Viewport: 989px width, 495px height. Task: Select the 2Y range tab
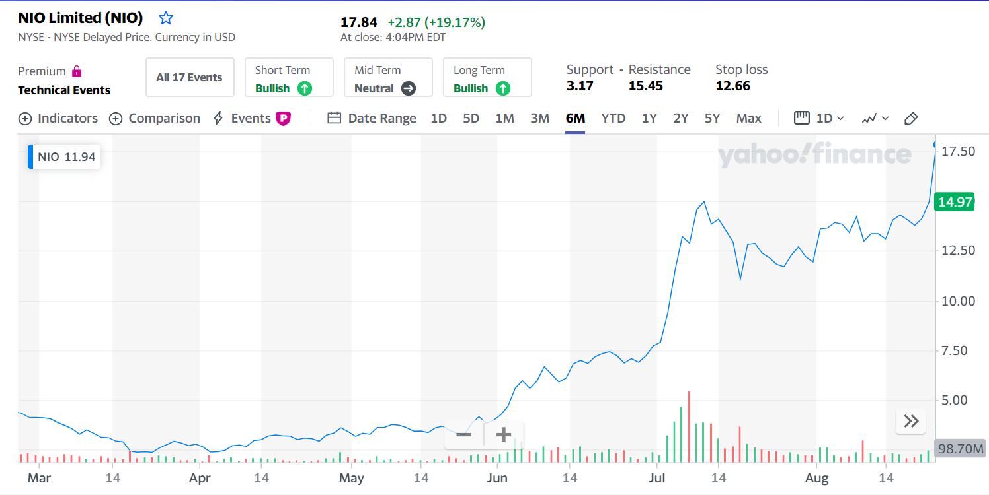click(681, 119)
